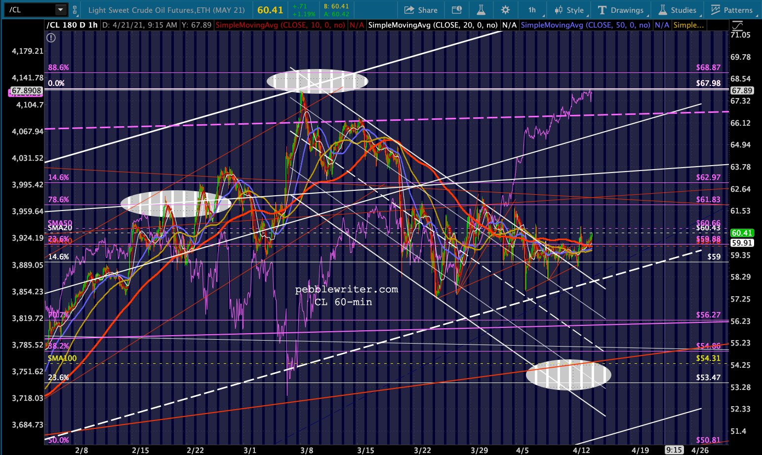Select the $56.27 level label

click(x=708, y=315)
